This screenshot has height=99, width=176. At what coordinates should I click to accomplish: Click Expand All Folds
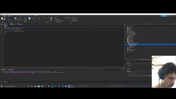[75, 19]
